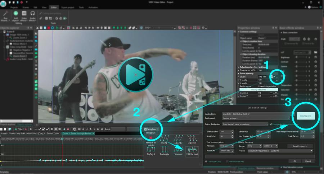This screenshot has height=174, width=324.
Task: Open the Beat preset dropdown
Action: tap(256, 118)
